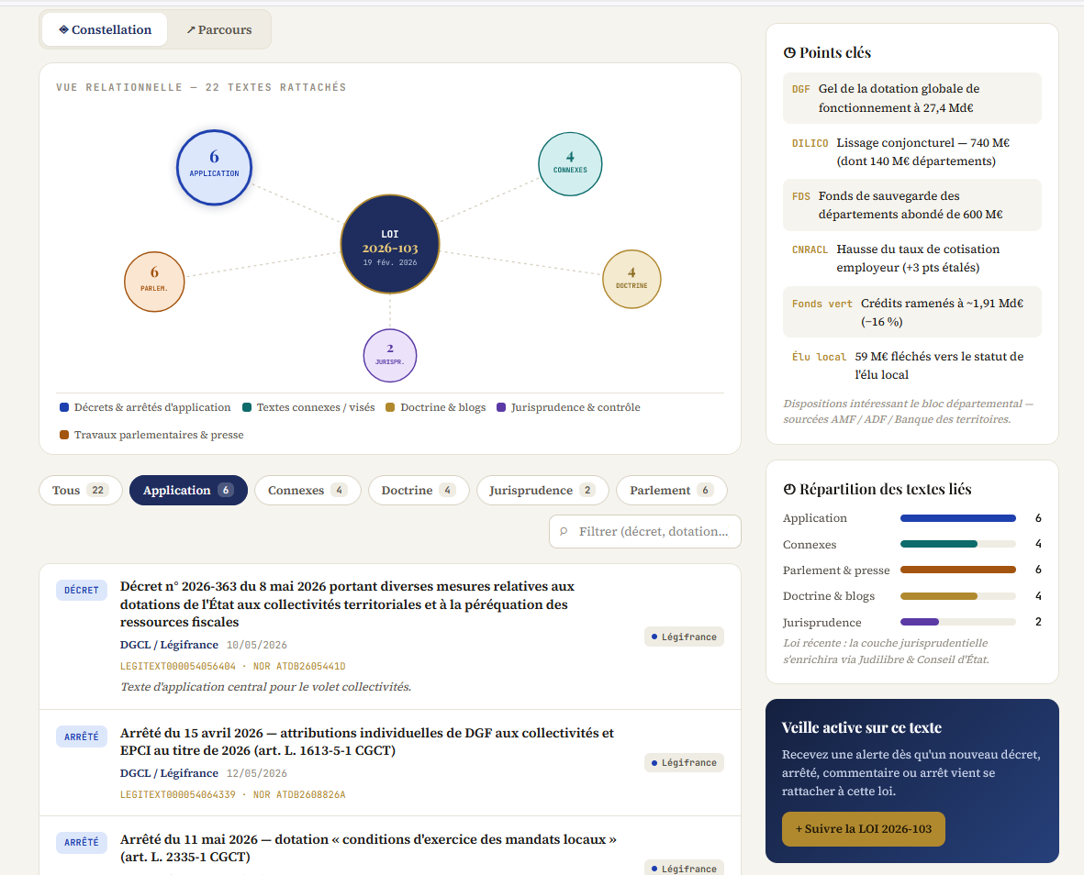Focus the Filtrer (décret, dotation...) field
Viewport: 1084px width, 875px height.
pyautogui.click(x=644, y=531)
